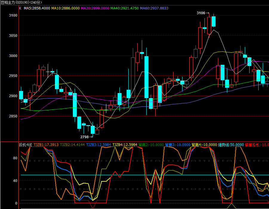The height and width of the screenshot is (209, 269).
Task: Click the 3050 price axis label
Action: pos(13,36)
